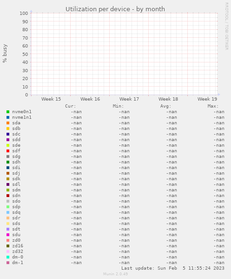Image resolution: width=231 pixels, height=279 pixels.
Task: Select the navy sdi legend swatch
Action: (8, 168)
